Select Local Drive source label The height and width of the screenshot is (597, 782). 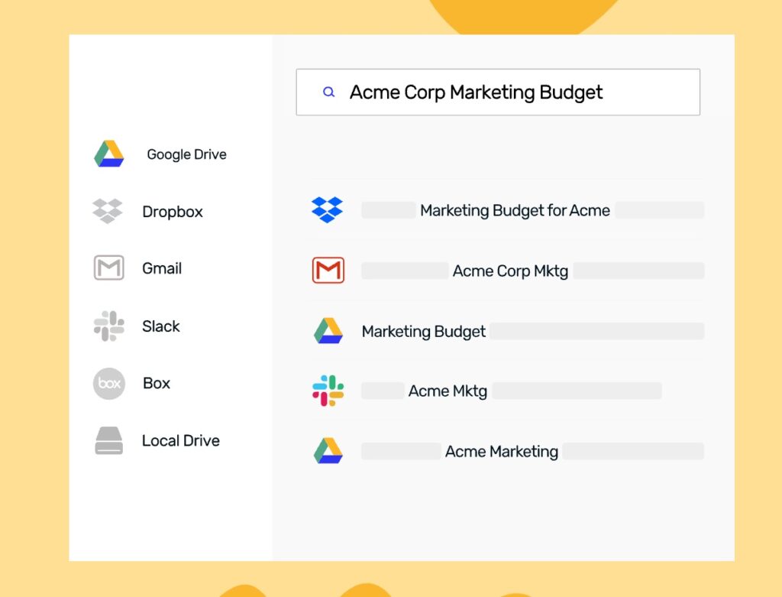180,441
